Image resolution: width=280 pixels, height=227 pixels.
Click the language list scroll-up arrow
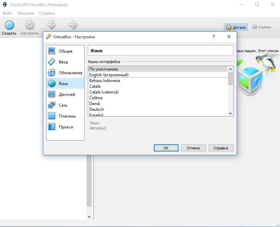[x=230, y=69]
